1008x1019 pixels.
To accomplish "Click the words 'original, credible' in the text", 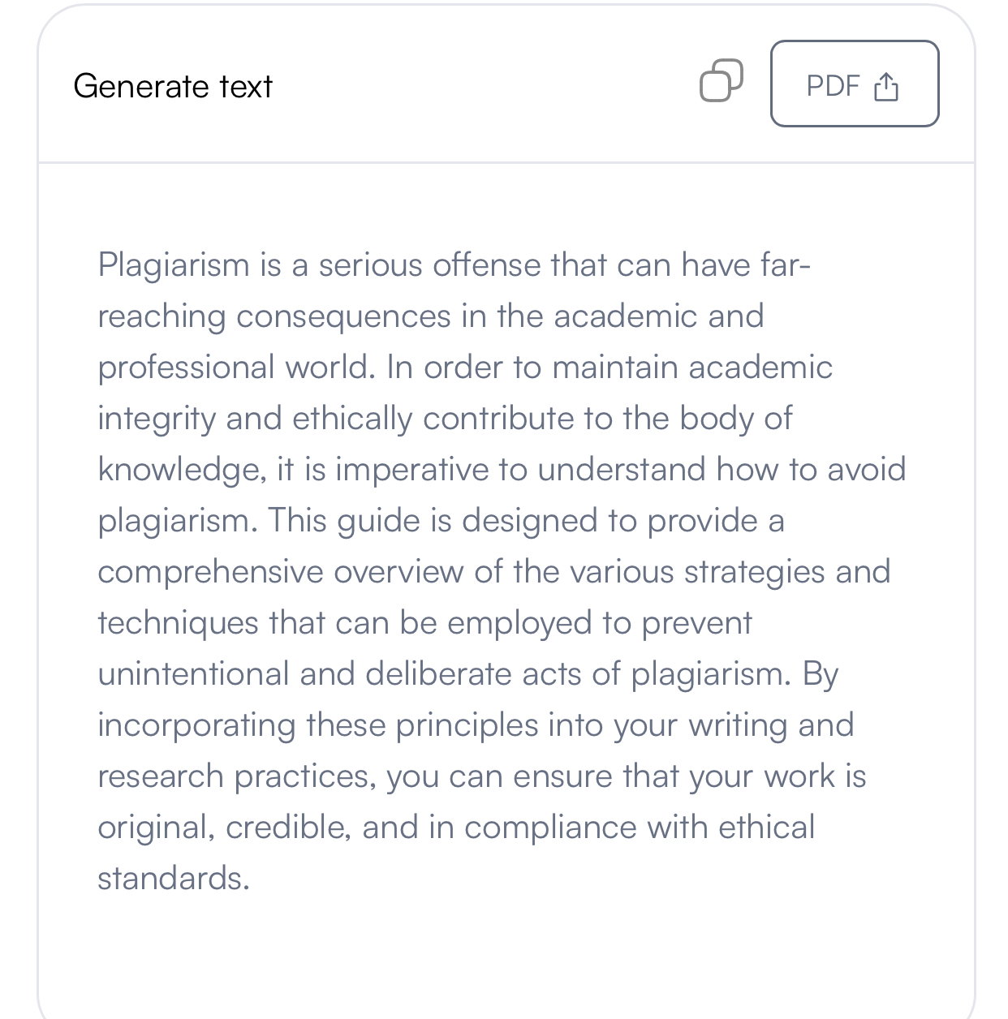I will pyautogui.click(x=225, y=828).
